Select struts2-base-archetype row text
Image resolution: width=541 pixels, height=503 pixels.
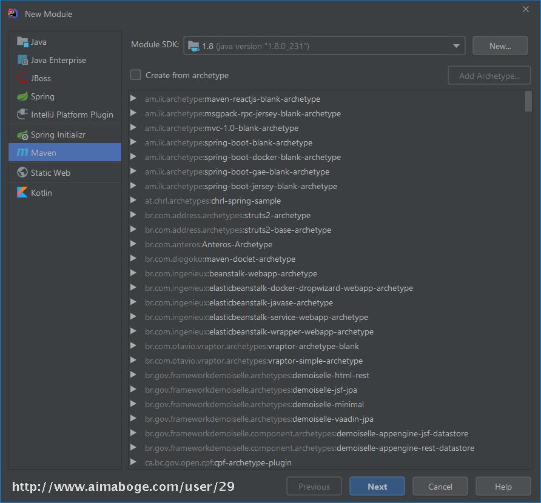point(238,230)
